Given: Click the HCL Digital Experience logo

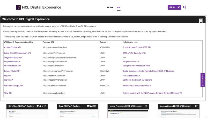Looking at the screenshot, I should [38, 7].
